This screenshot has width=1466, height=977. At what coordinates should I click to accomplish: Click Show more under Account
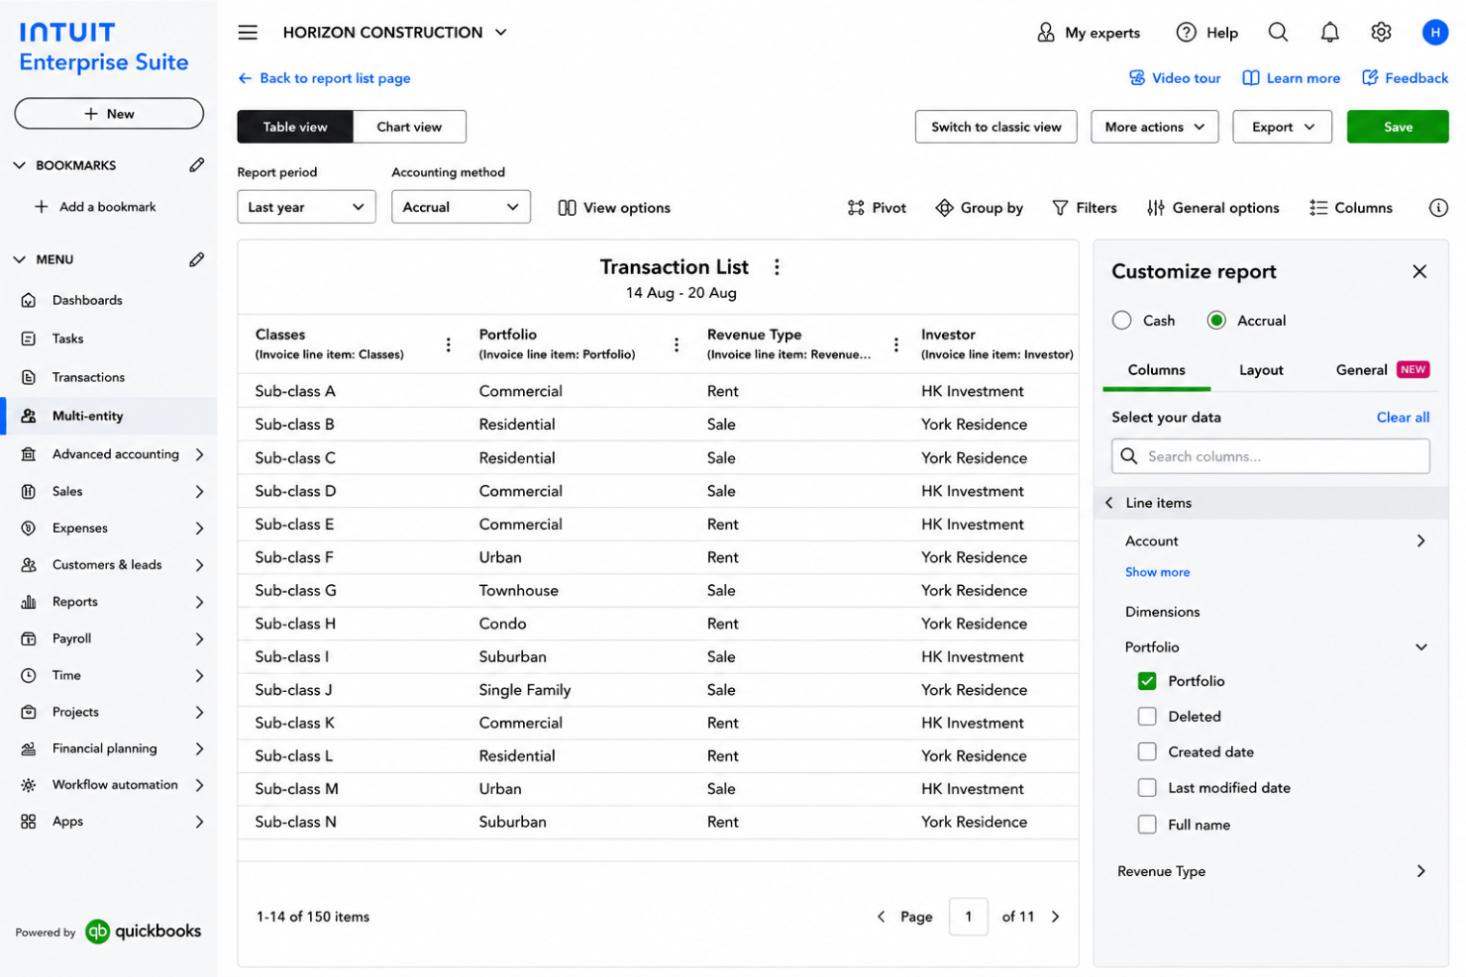point(1157,572)
